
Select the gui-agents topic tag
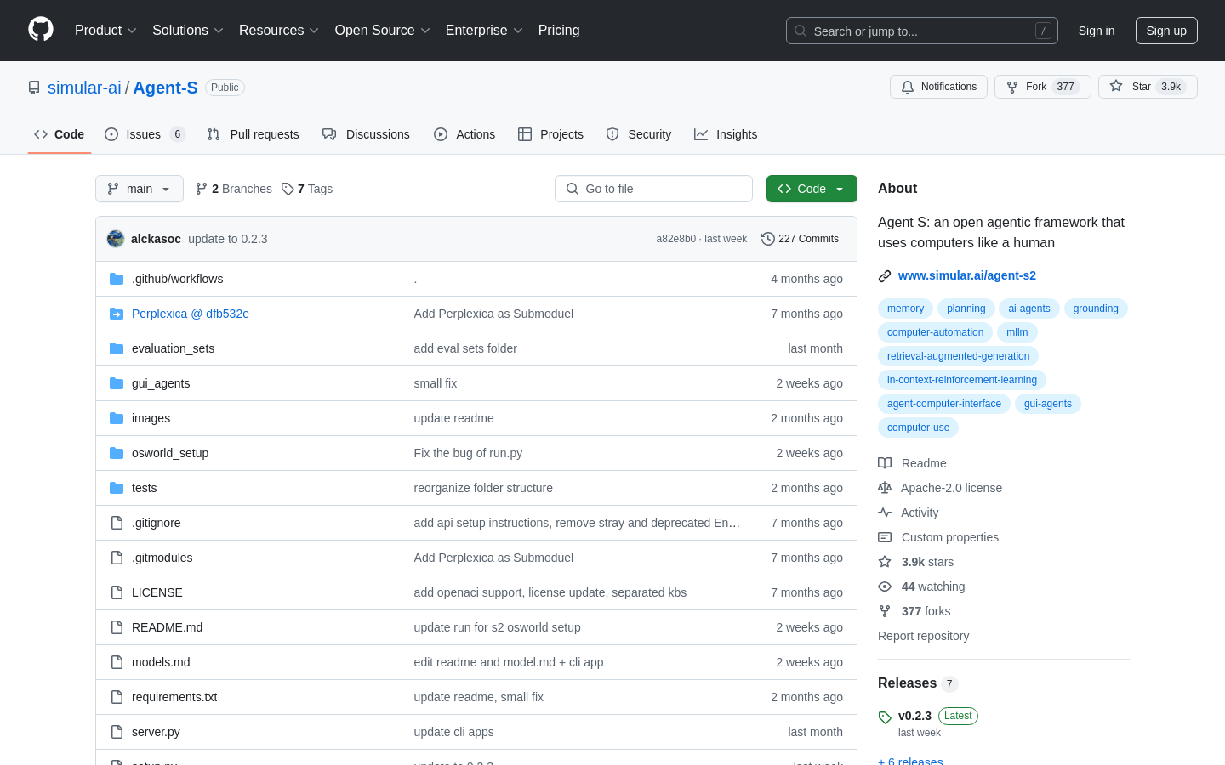(1048, 404)
